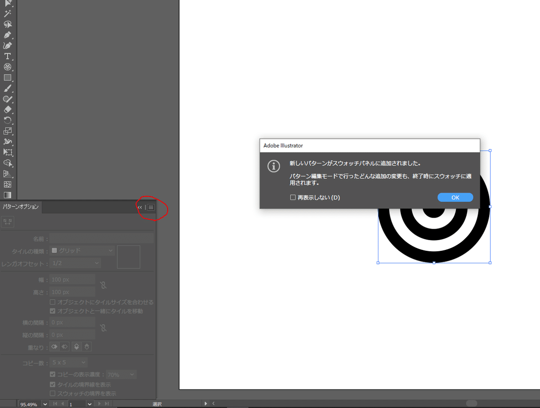Click the Adobe Illustrator dialog title bar
Viewport: 540px width, 408px height.
click(369, 145)
